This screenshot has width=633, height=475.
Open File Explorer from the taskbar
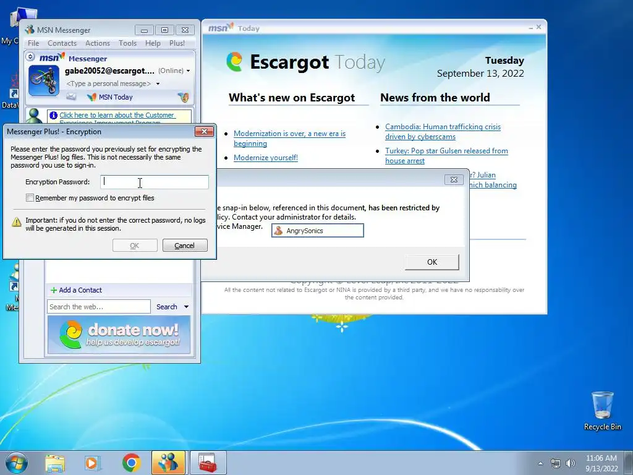click(55, 463)
